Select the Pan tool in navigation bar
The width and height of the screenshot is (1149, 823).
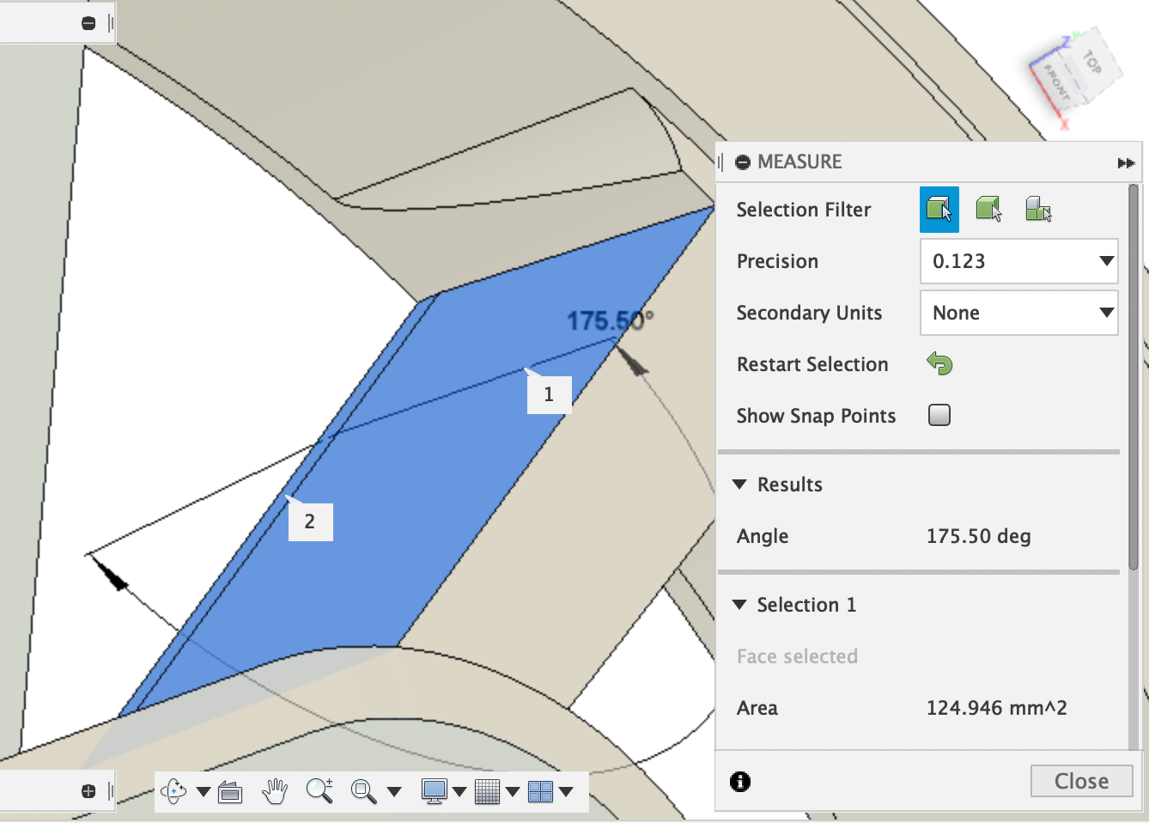[274, 790]
